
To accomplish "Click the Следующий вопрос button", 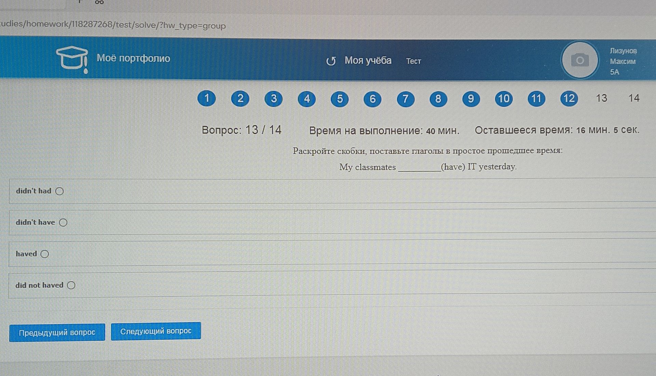I will pos(156,331).
